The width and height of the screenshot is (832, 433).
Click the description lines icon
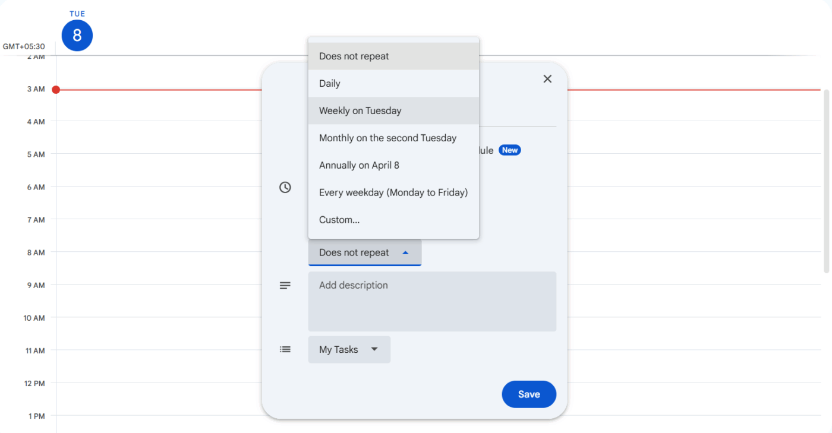click(x=285, y=285)
